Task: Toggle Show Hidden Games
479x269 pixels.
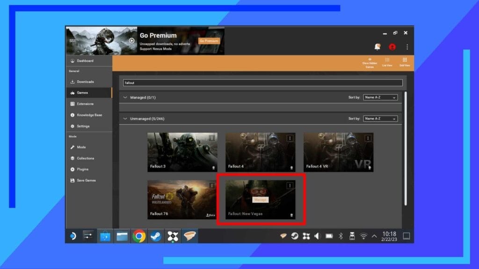Action: click(370, 63)
